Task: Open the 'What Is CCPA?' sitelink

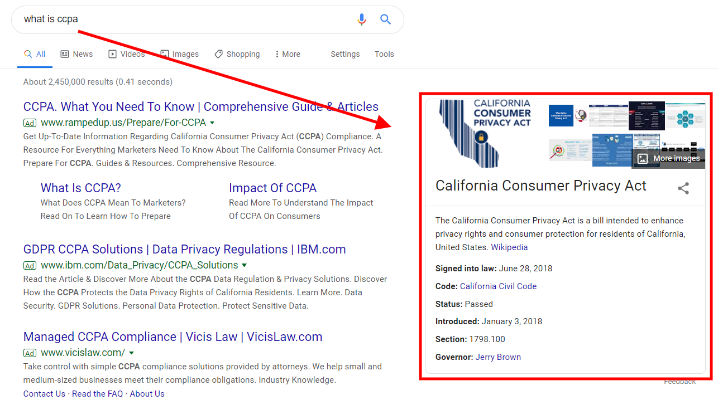Action: (81, 188)
